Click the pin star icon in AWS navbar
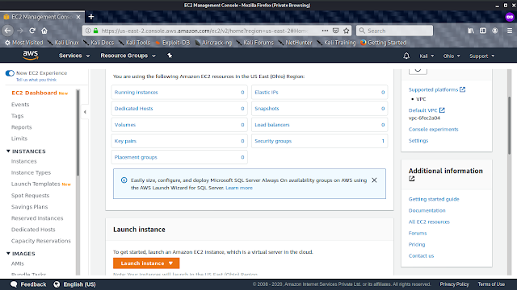This screenshot has height=290, width=517. 170,56
